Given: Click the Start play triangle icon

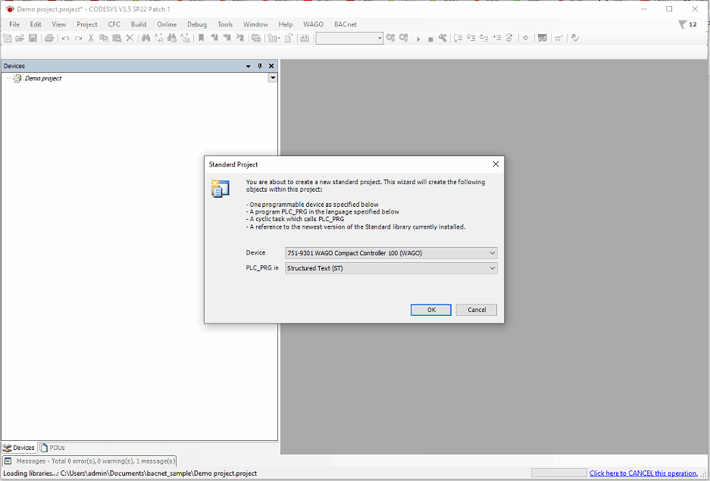Looking at the screenshot, I should point(418,39).
